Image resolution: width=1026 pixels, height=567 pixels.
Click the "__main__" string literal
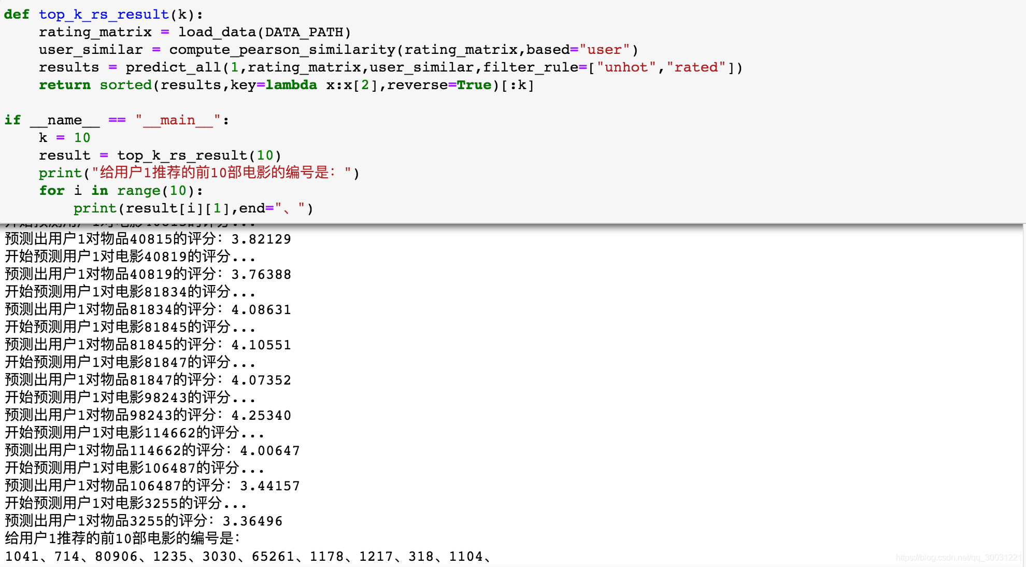point(178,120)
